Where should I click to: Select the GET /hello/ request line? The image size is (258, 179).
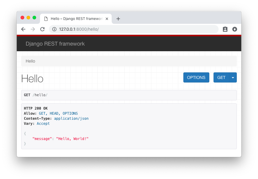[36, 95]
